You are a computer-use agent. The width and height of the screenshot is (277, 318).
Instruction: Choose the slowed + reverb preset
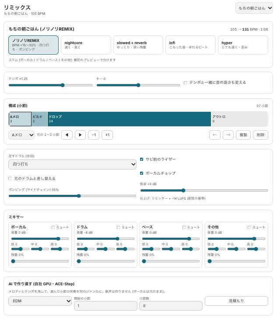138,45
